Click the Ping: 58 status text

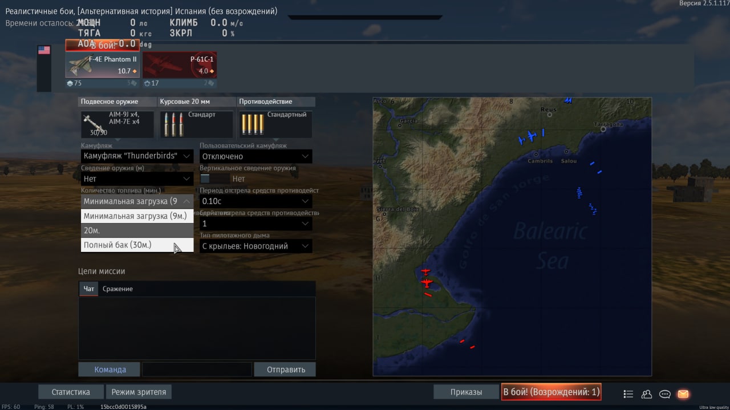[44, 407]
